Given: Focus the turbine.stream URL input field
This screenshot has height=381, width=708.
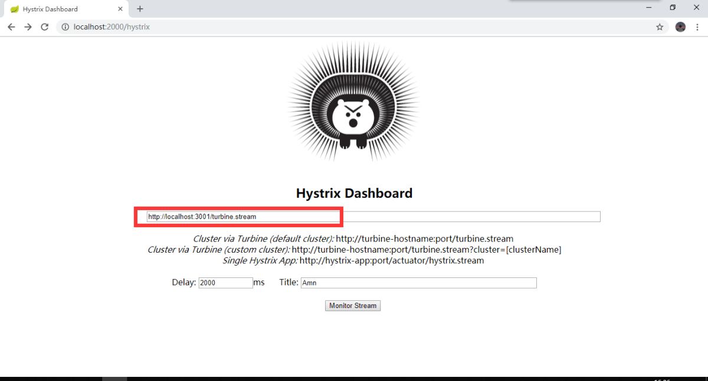Looking at the screenshot, I should click(373, 217).
